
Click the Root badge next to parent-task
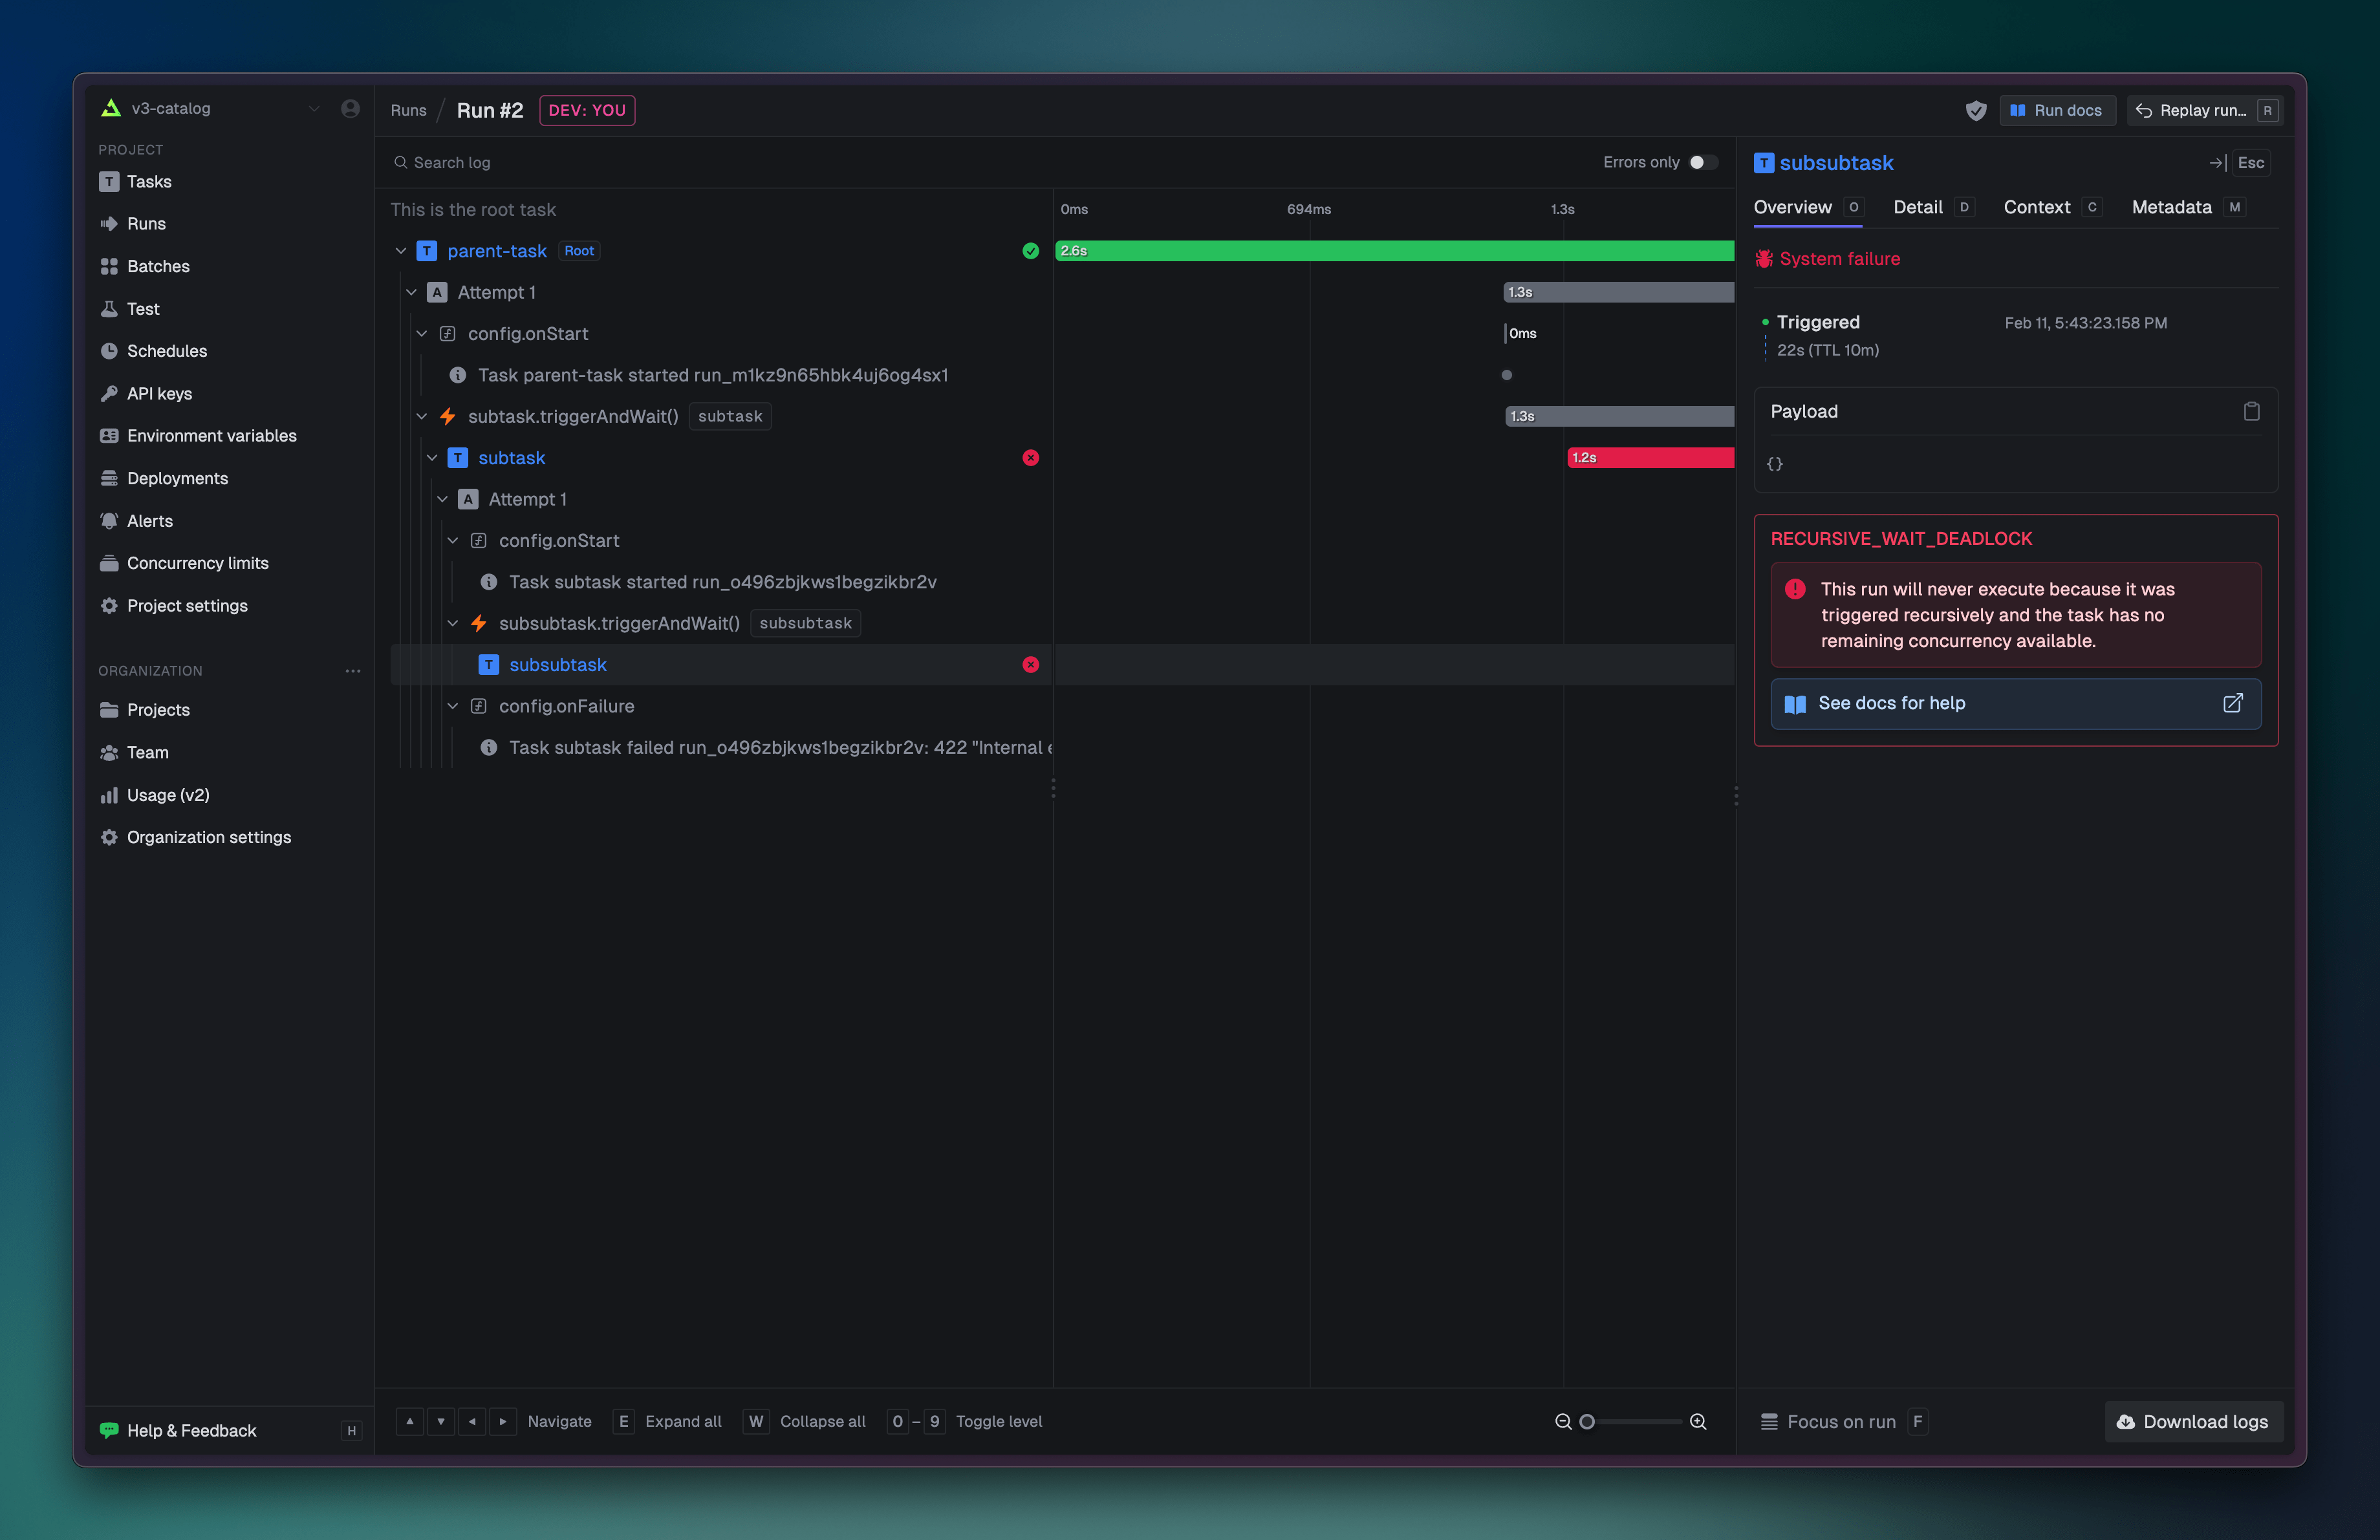tap(579, 251)
